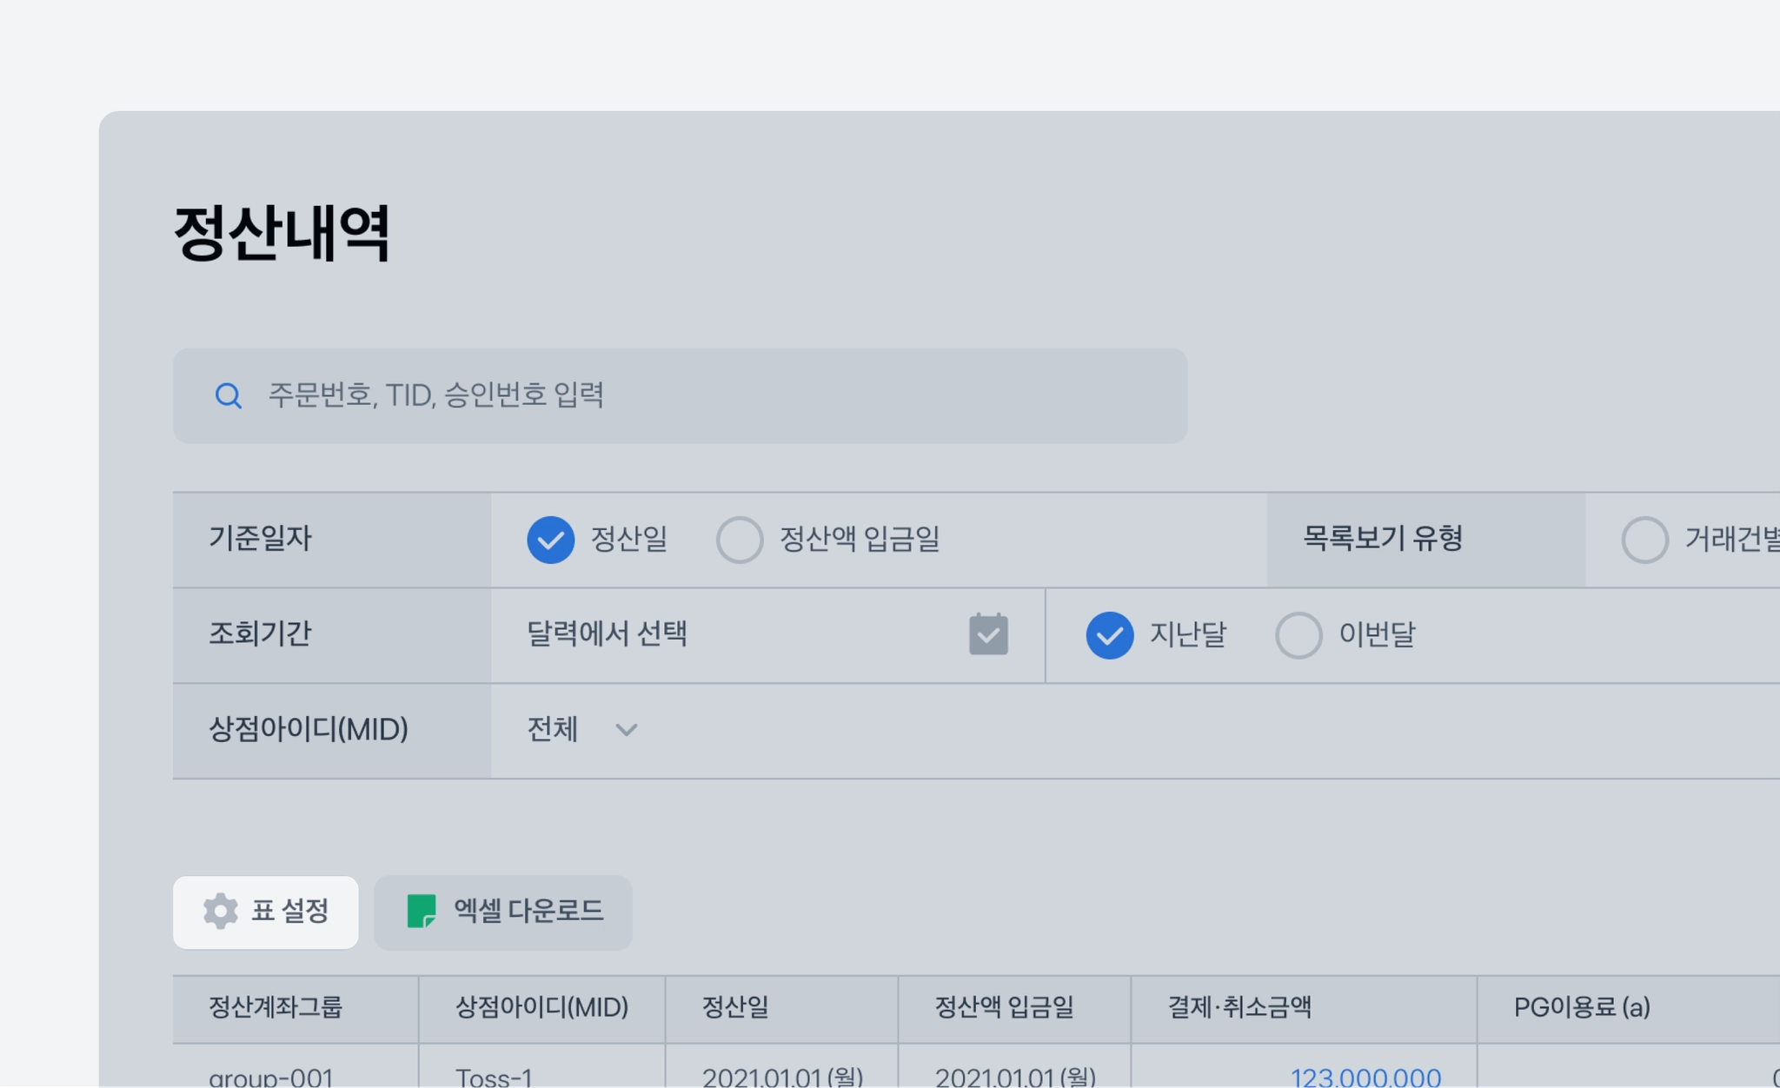
Task: Expand the 전체 MID dropdown chevron
Action: (627, 730)
